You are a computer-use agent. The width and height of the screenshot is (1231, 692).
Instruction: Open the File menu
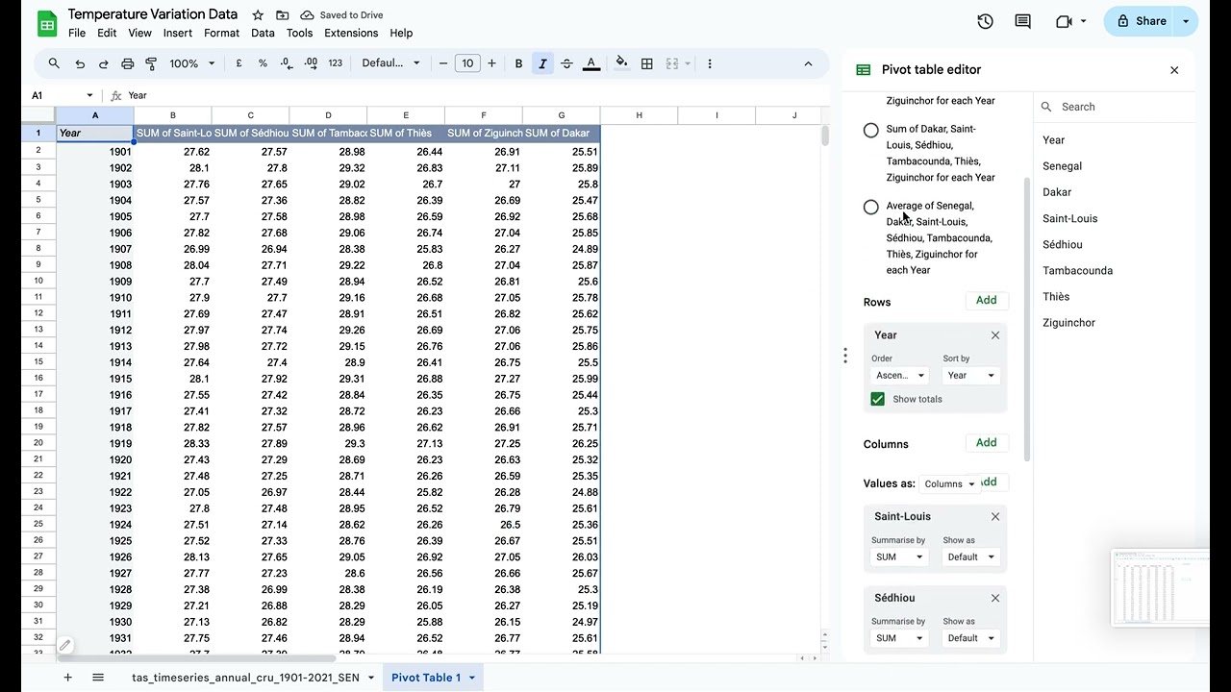(77, 33)
